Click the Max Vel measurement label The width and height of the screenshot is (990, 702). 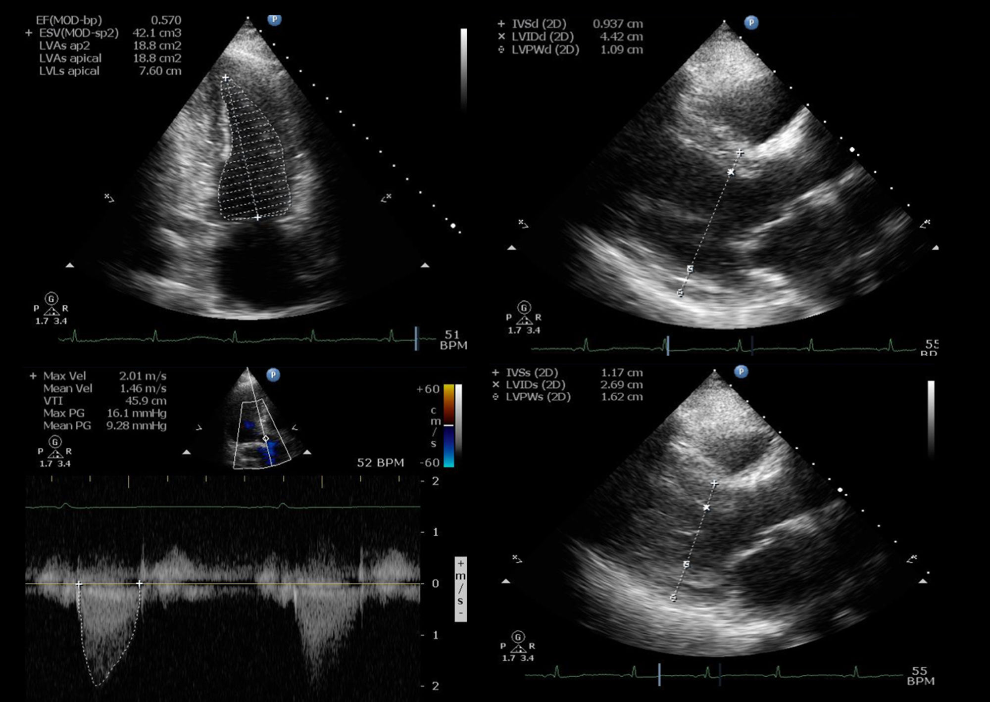(x=64, y=376)
